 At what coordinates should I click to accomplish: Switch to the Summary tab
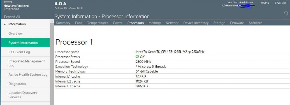pos(63,23)
